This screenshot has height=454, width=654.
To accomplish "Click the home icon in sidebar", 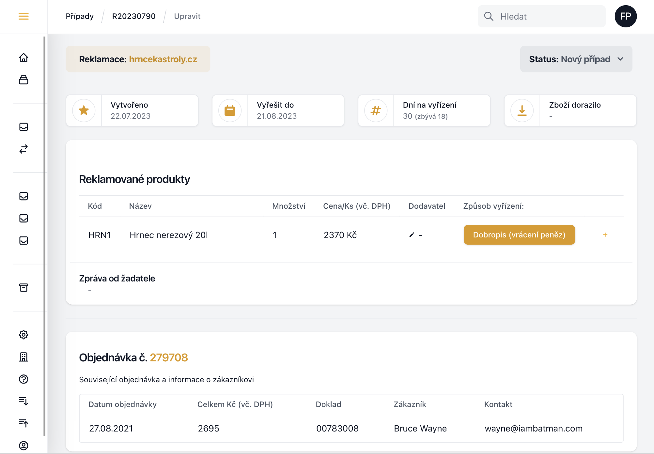I will [x=23, y=58].
